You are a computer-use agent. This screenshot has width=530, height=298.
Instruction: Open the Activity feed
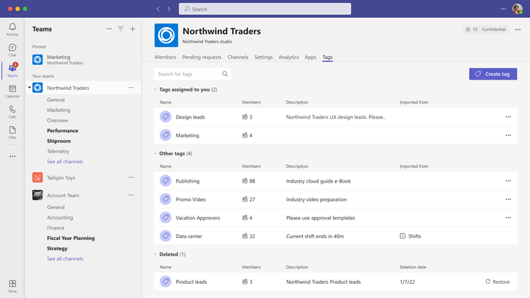[12, 30]
